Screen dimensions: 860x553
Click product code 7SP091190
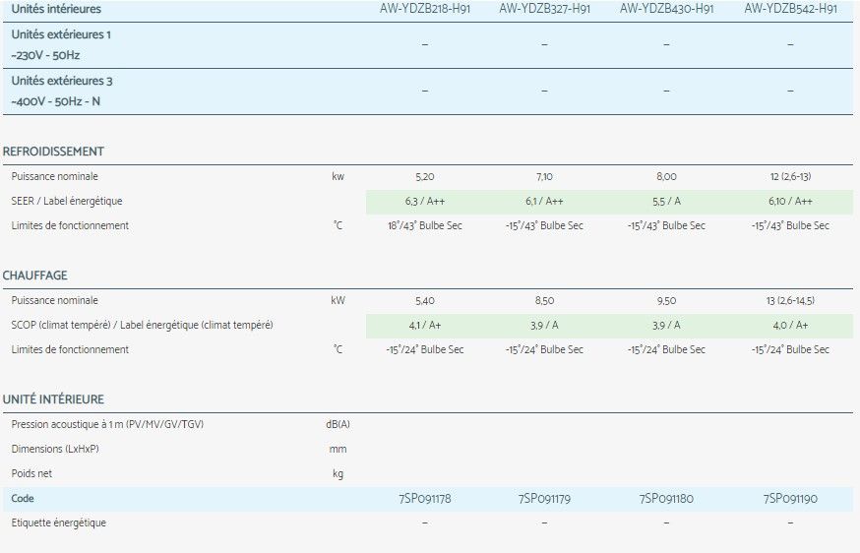(x=790, y=499)
